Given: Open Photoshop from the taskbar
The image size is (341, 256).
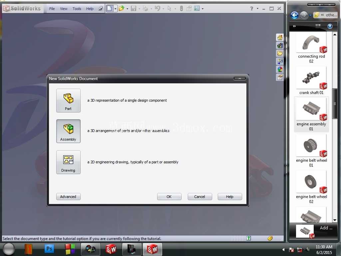Looking at the screenshot, I should point(49,249).
